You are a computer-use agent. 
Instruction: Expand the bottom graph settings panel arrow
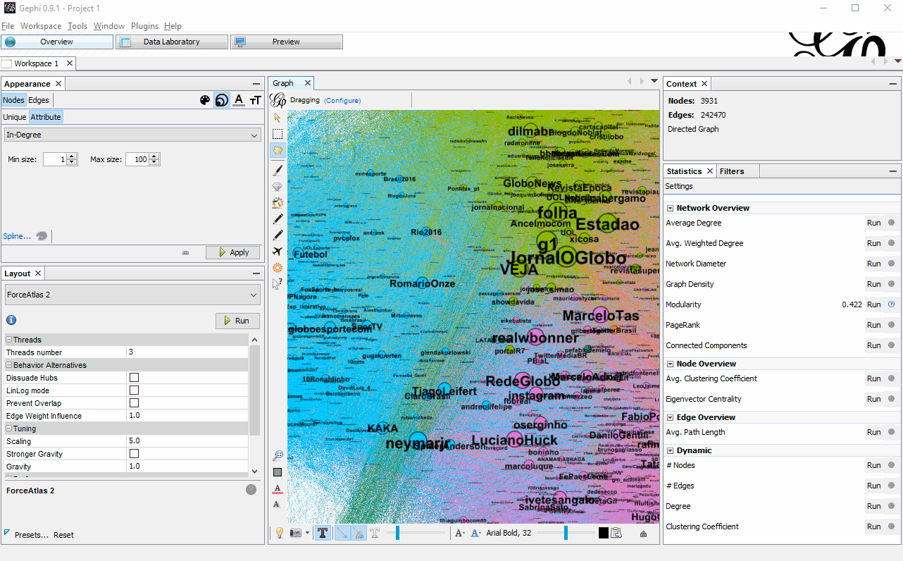(x=643, y=534)
